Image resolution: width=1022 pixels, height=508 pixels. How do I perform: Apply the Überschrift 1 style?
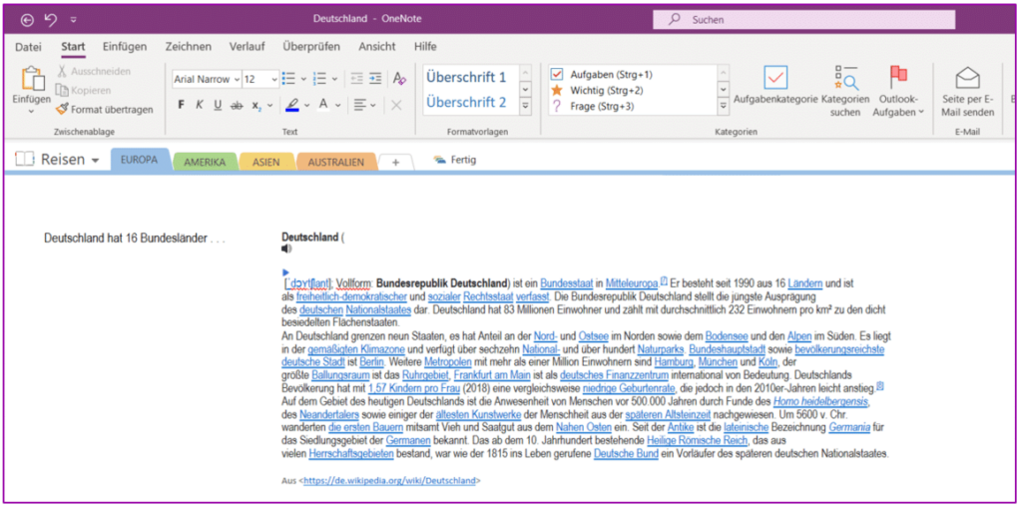click(x=466, y=77)
